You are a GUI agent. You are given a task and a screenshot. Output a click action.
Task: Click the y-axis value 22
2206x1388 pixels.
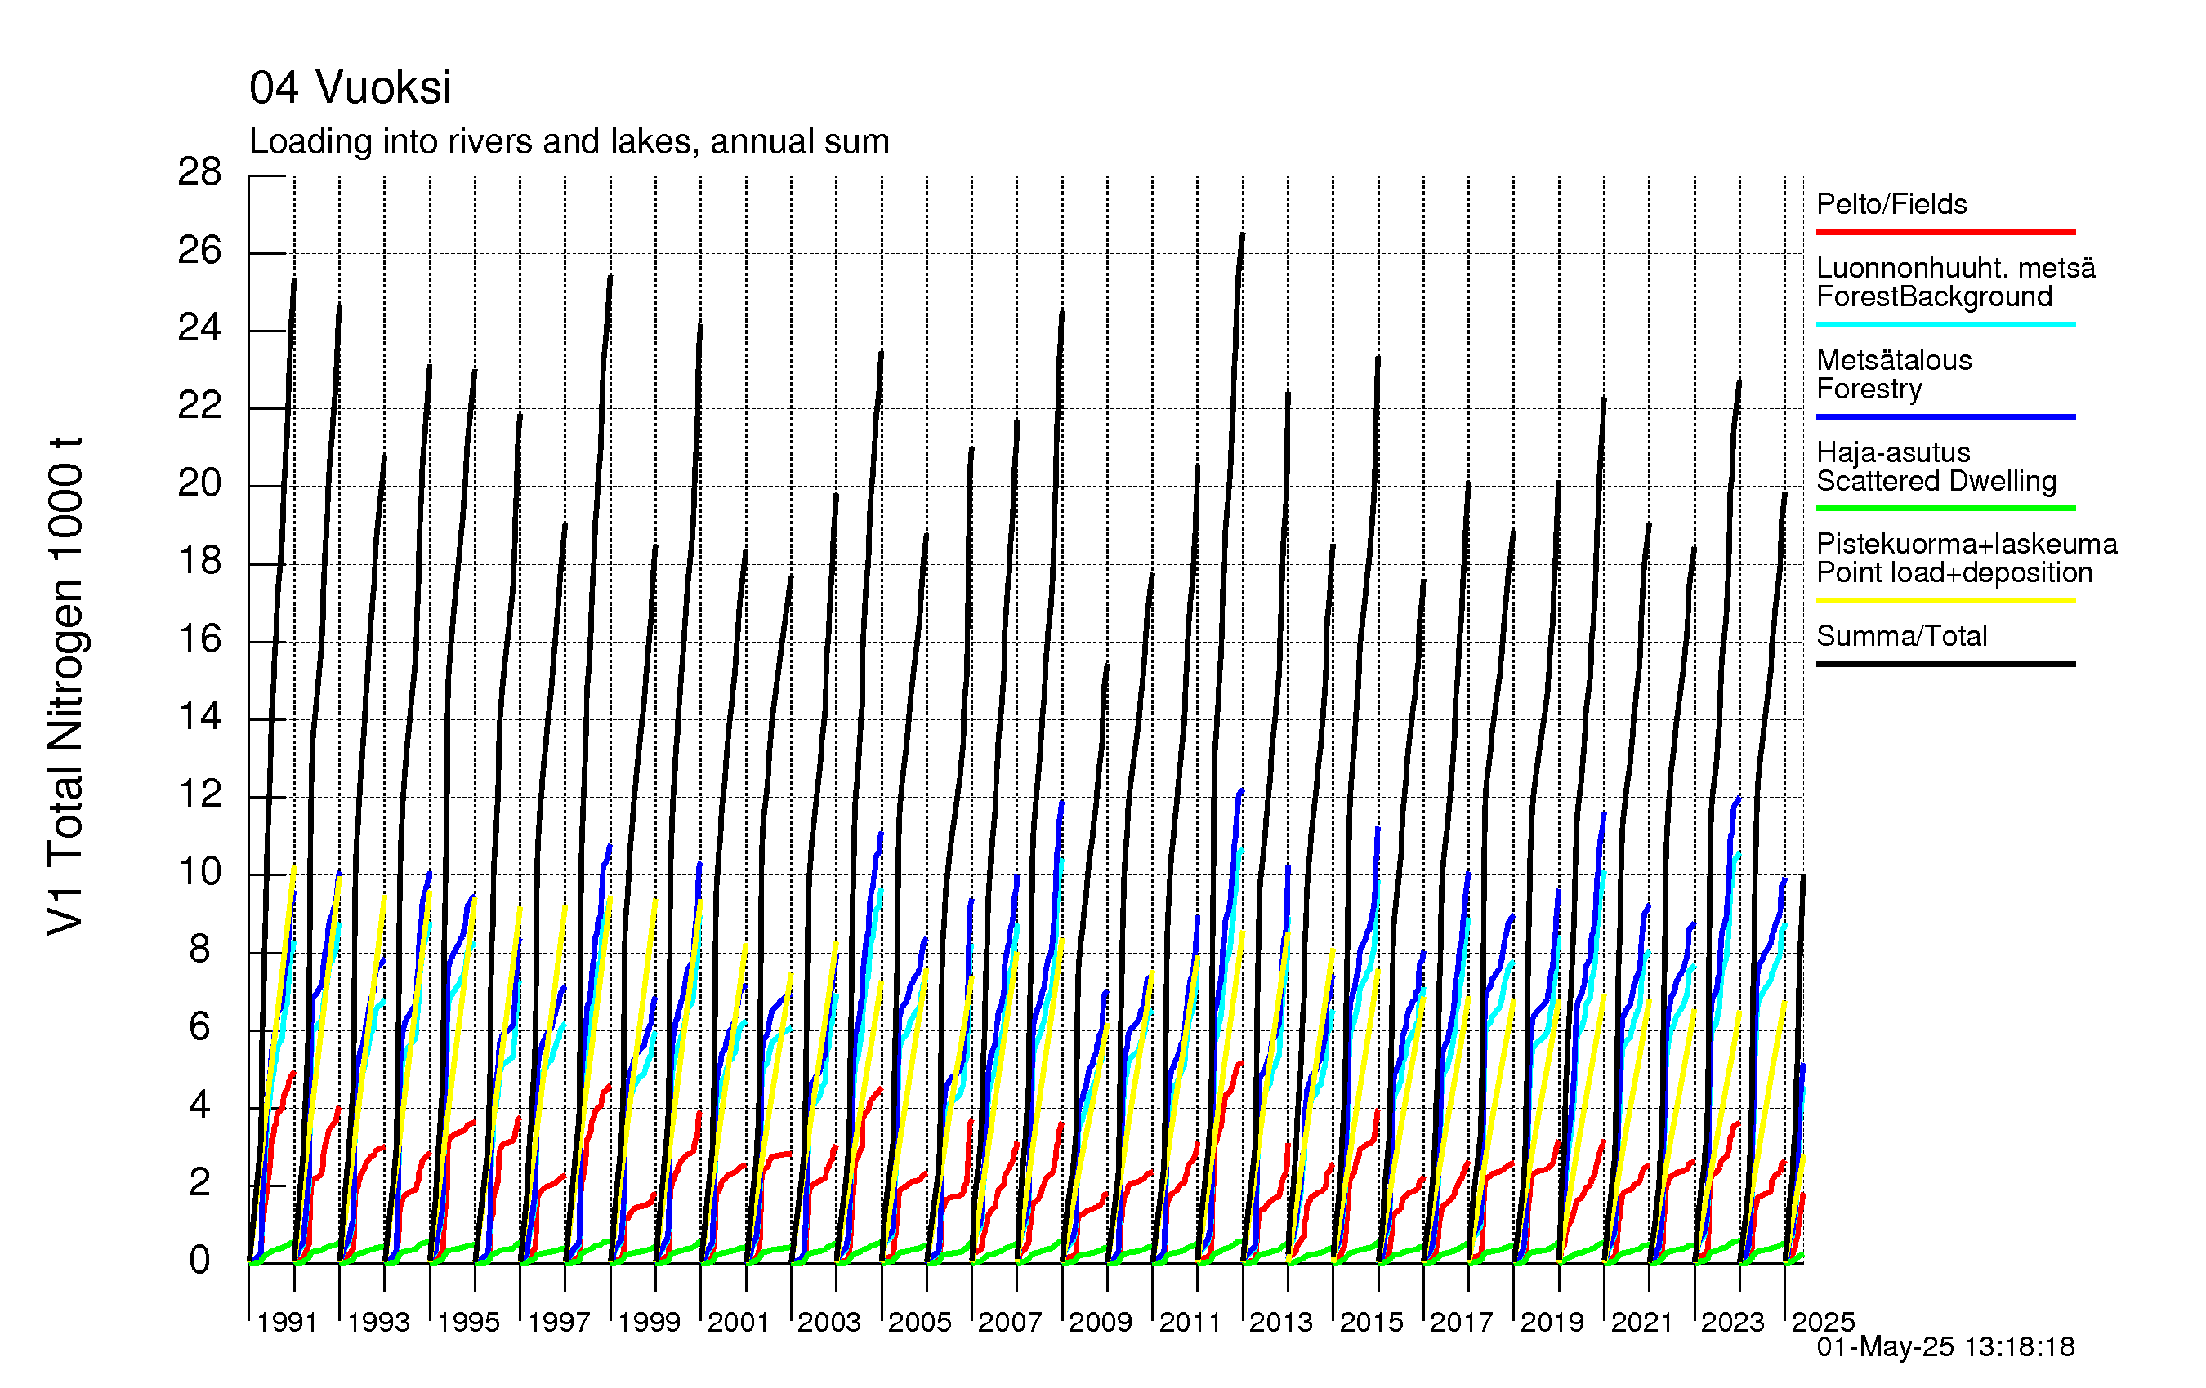click(199, 406)
